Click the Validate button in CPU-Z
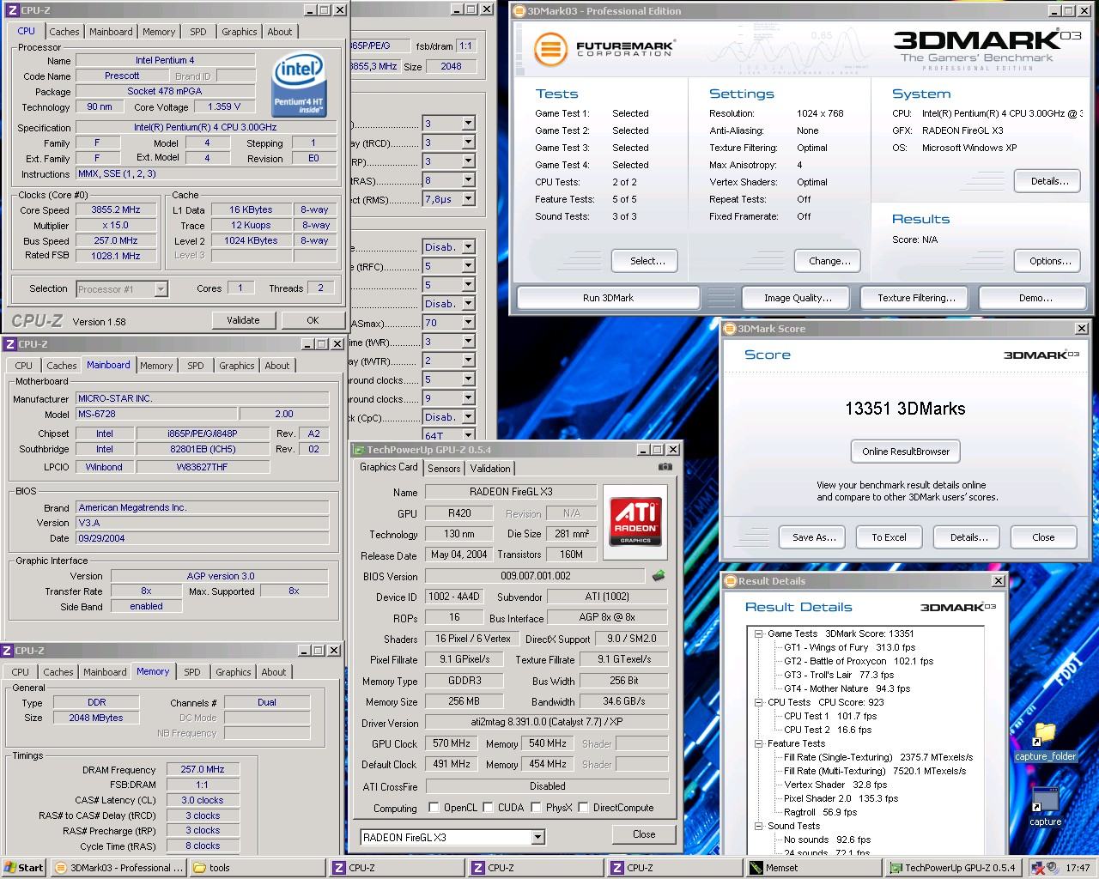Image resolution: width=1099 pixels, height=879 pixels. pos(243,320)
